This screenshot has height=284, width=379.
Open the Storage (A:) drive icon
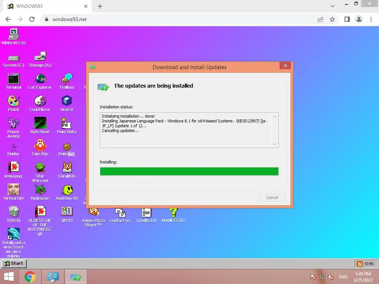click(x=40, y=60)
